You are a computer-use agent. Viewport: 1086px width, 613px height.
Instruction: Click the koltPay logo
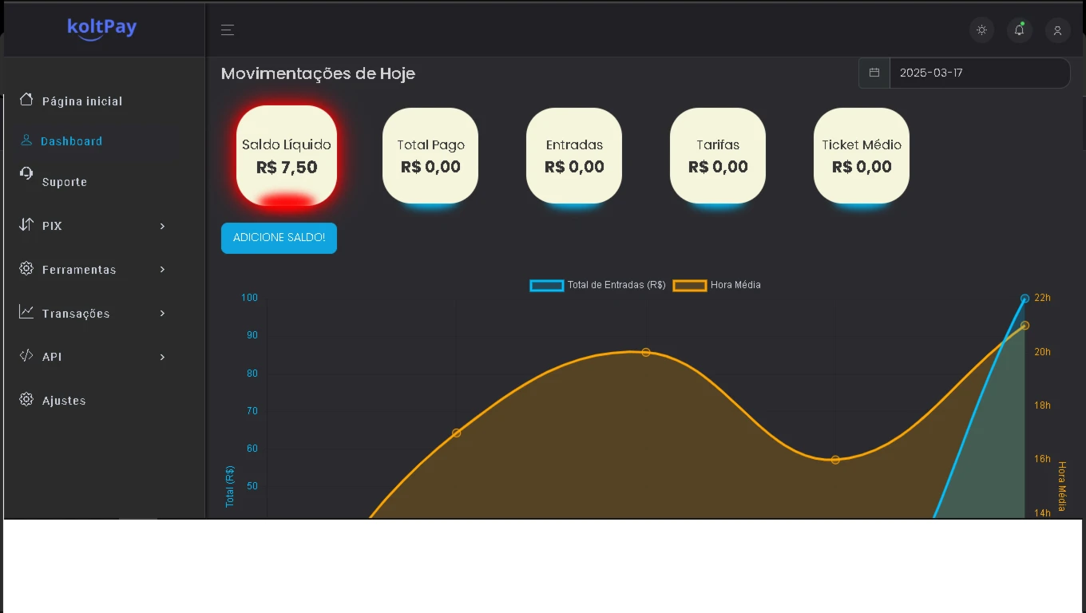pyautogui.click(x=102, y=28)
